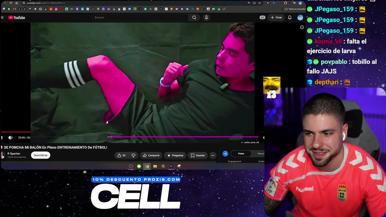
Task: Open Photoshop from the taskbar
Action: tap(171, 166)
